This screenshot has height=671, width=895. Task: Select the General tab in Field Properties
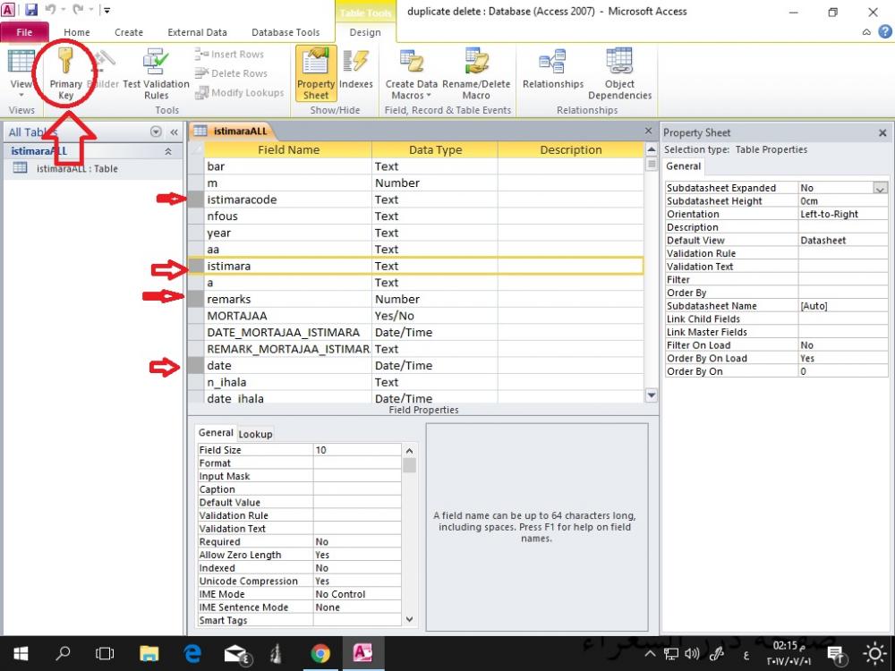click(x=216, y=432)
